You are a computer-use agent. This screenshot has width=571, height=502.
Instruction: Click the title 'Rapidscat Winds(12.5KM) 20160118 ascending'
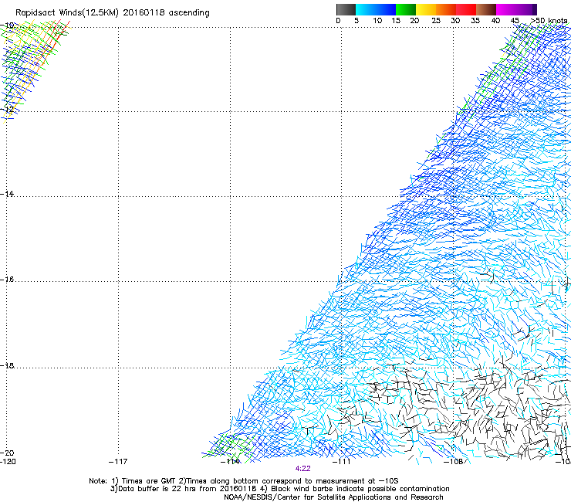113,12
